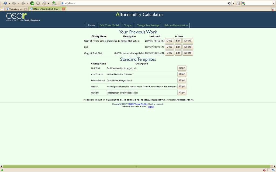Click the Logout link
This screenshot has height=172, width=276.
point(151,106)
